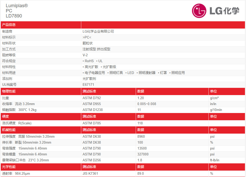The width and height of the screenshot is (246, 177).
Task: Select the V-2 flame rating value
Action: pyautogui.click(x=85, y=55)
